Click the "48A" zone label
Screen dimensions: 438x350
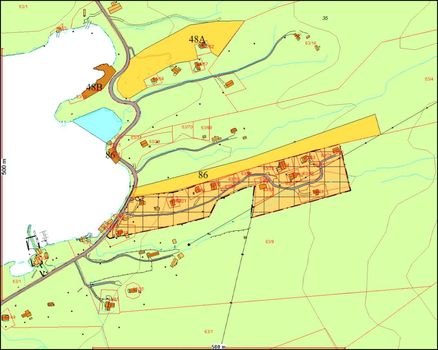tap(197, 39)
